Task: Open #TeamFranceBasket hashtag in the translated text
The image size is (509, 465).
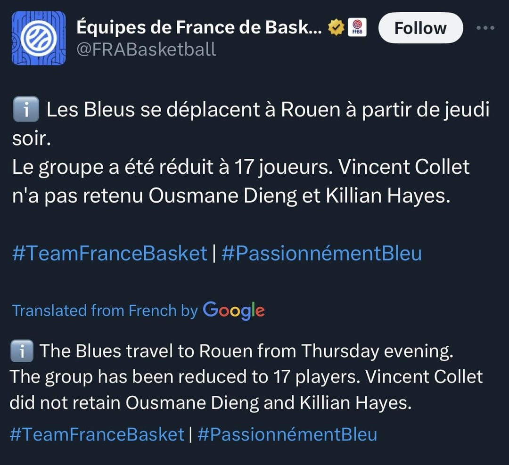Action: 97,434
